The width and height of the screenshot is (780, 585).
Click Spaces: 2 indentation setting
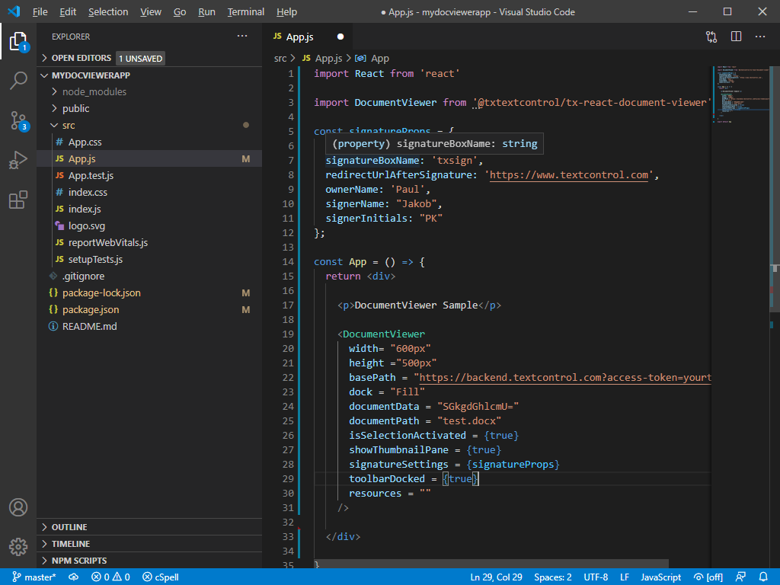[x=553, y=577]
